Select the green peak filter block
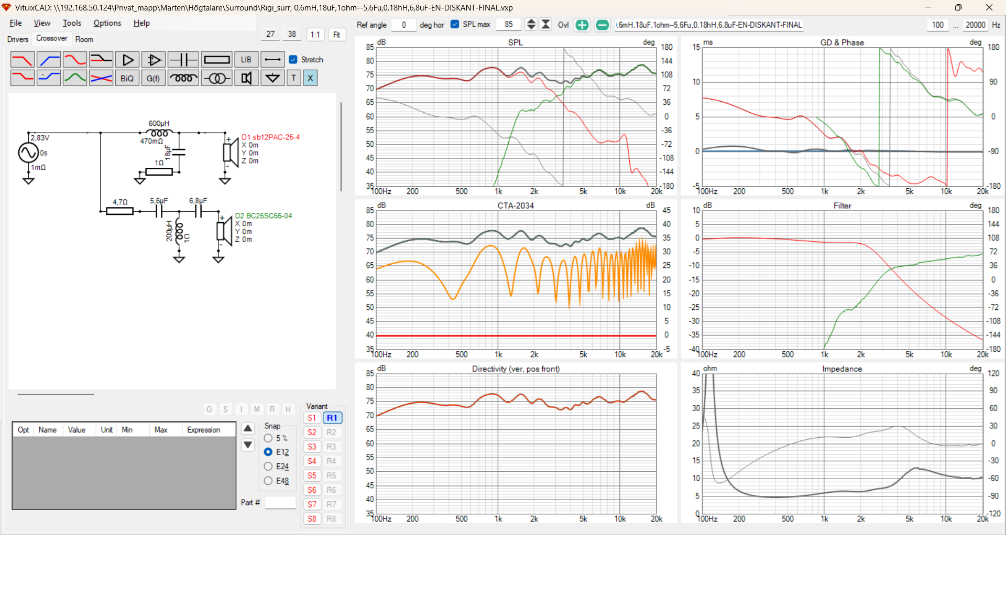Viewport: 1006px width, 595px height. [x=75, y=78]
